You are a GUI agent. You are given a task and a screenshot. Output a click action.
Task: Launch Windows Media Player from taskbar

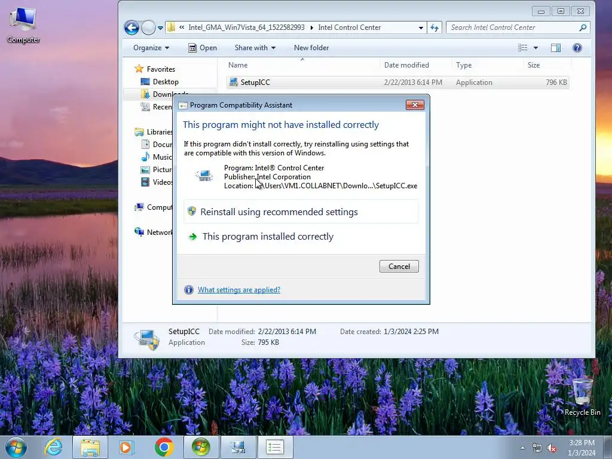click(x=126, y=447)
